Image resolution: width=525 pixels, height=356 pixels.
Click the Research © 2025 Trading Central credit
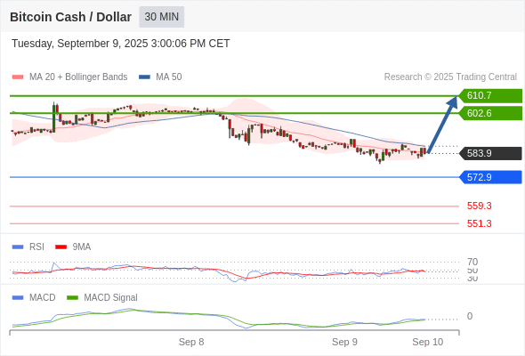pyautogui.click(x=450, y=77)
